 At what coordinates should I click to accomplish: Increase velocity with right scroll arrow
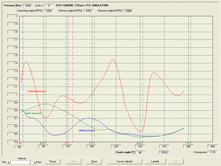(35, 162)
